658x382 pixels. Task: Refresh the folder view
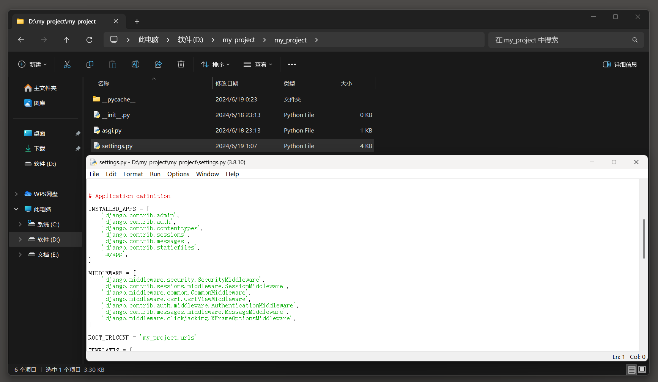point(89,40)
